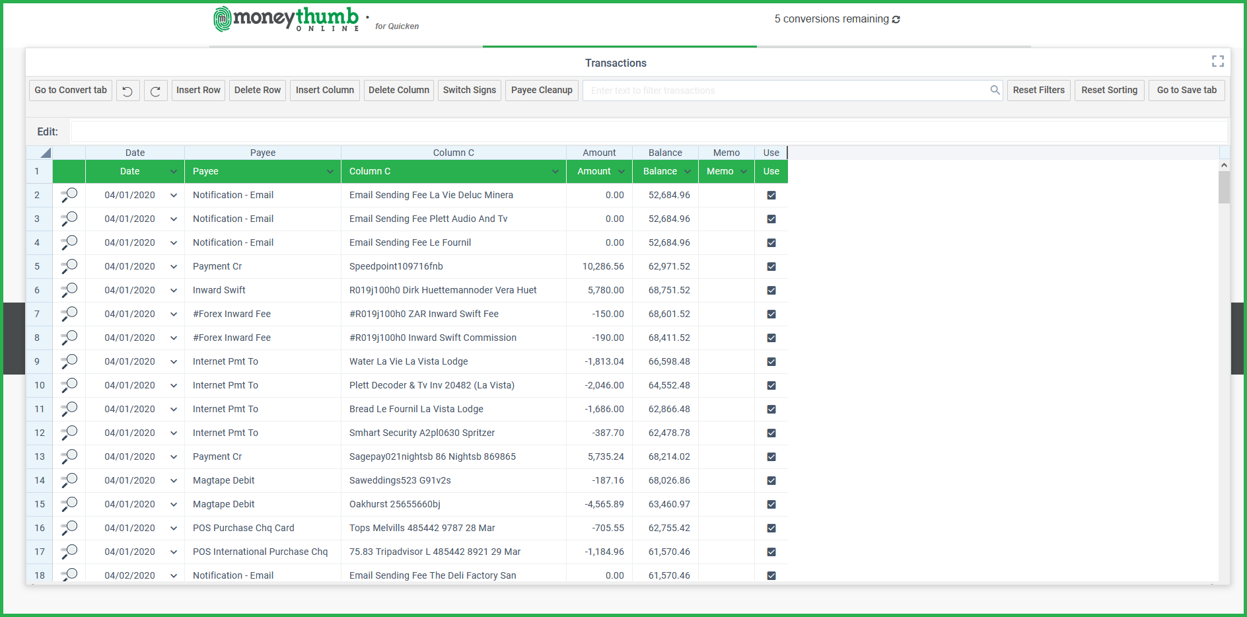Uncheck Use for the Inward Swift row
The width and height of the screenshot is (1247, 617).
coord(771,290)
